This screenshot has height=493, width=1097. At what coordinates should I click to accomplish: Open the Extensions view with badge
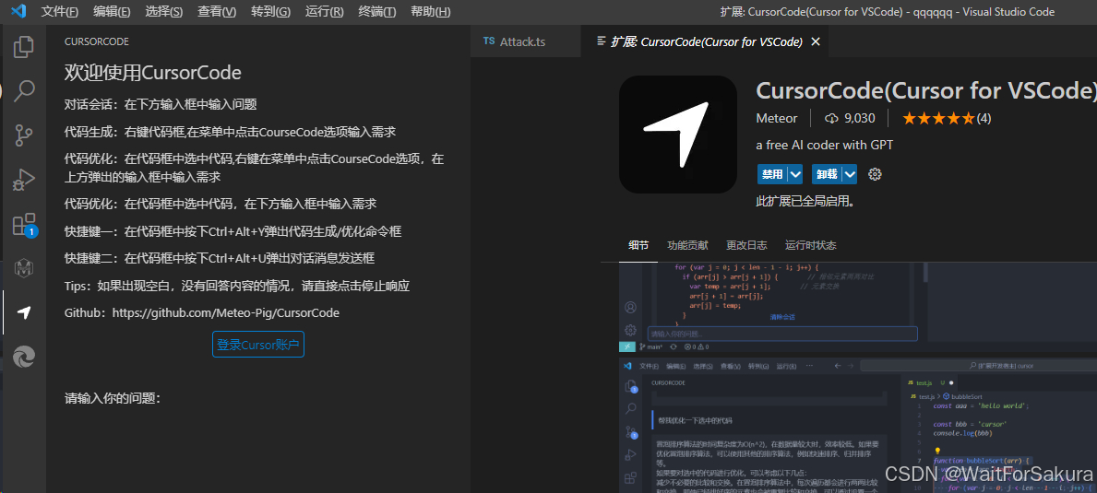(x=24, y=224)
